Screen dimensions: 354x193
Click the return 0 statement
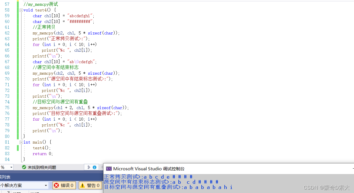[43, 154]
